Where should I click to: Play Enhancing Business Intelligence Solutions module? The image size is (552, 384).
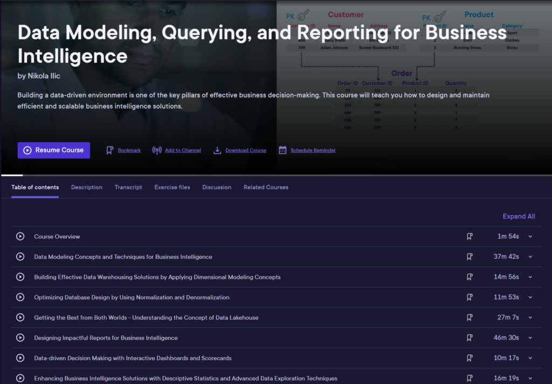pyautogui.click(x=20, y=379)
